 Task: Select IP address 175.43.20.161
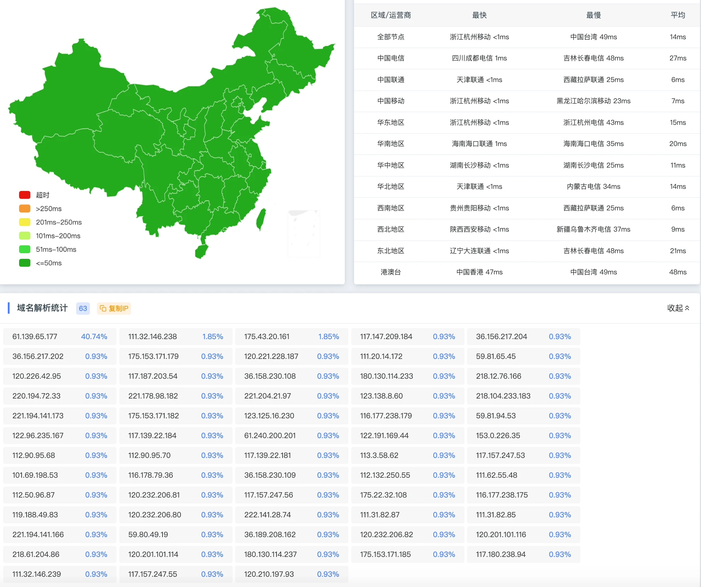coord(267,337)
